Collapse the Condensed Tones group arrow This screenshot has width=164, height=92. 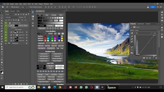click(x=8, y=23)
